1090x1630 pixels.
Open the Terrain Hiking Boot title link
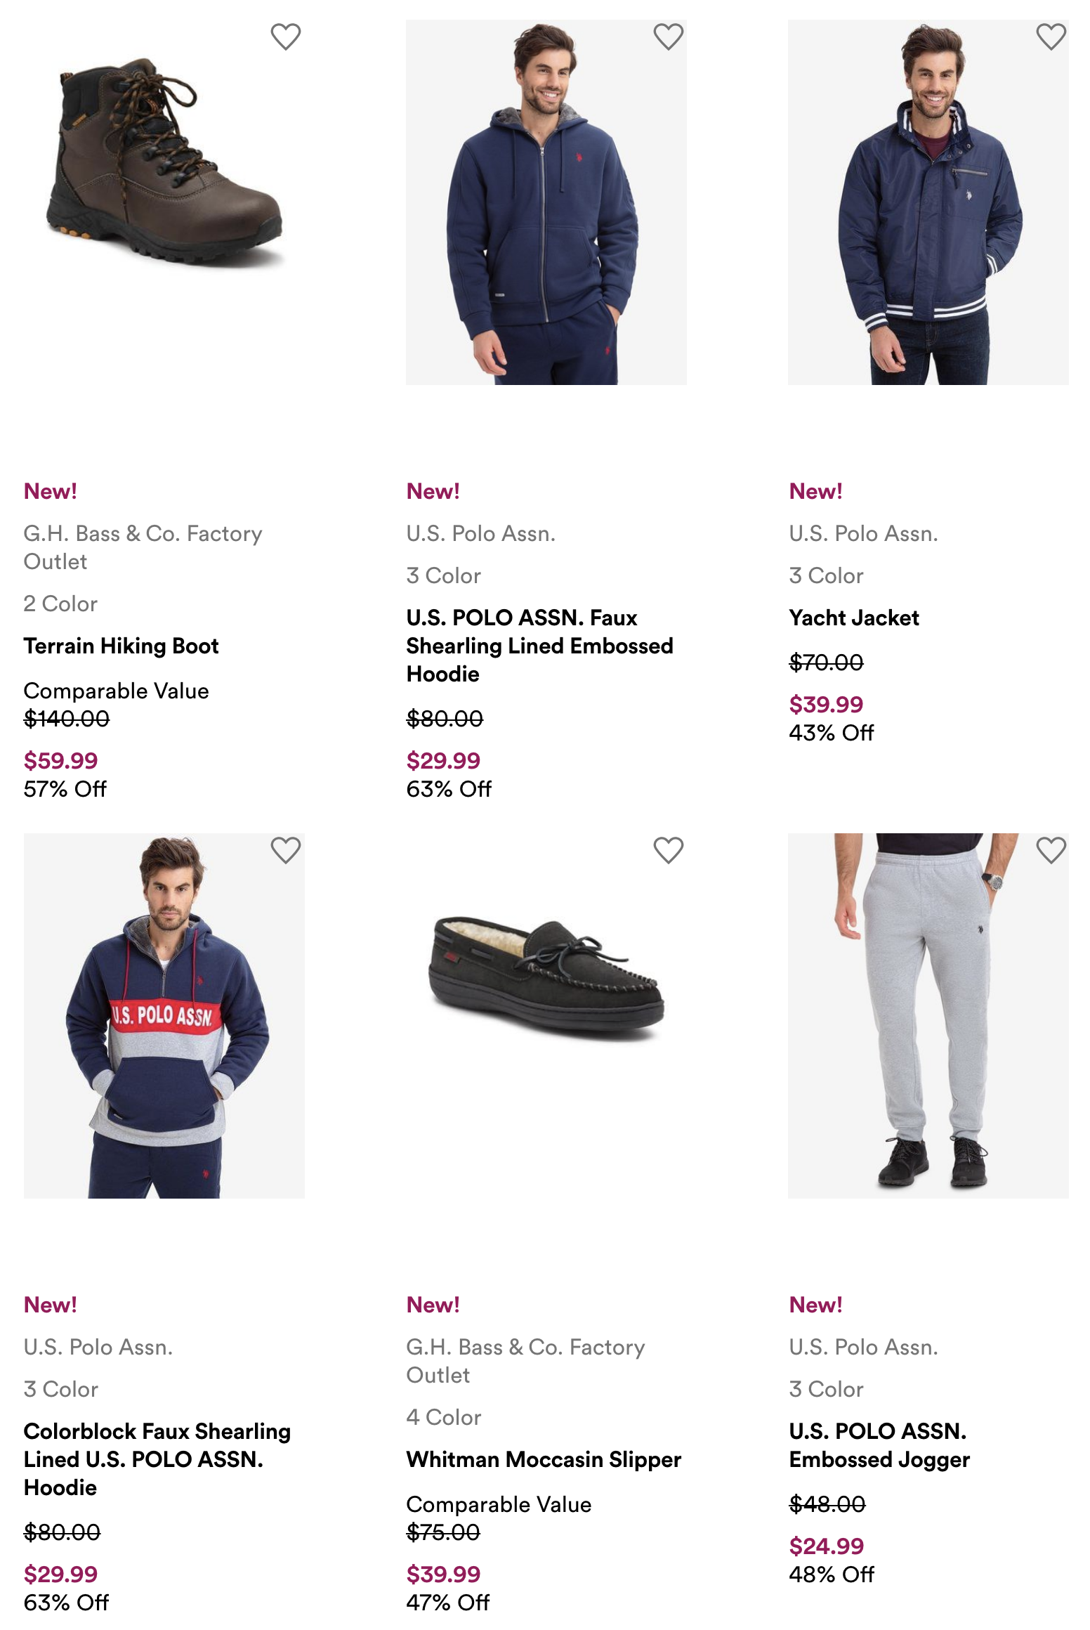pos(121,646)
